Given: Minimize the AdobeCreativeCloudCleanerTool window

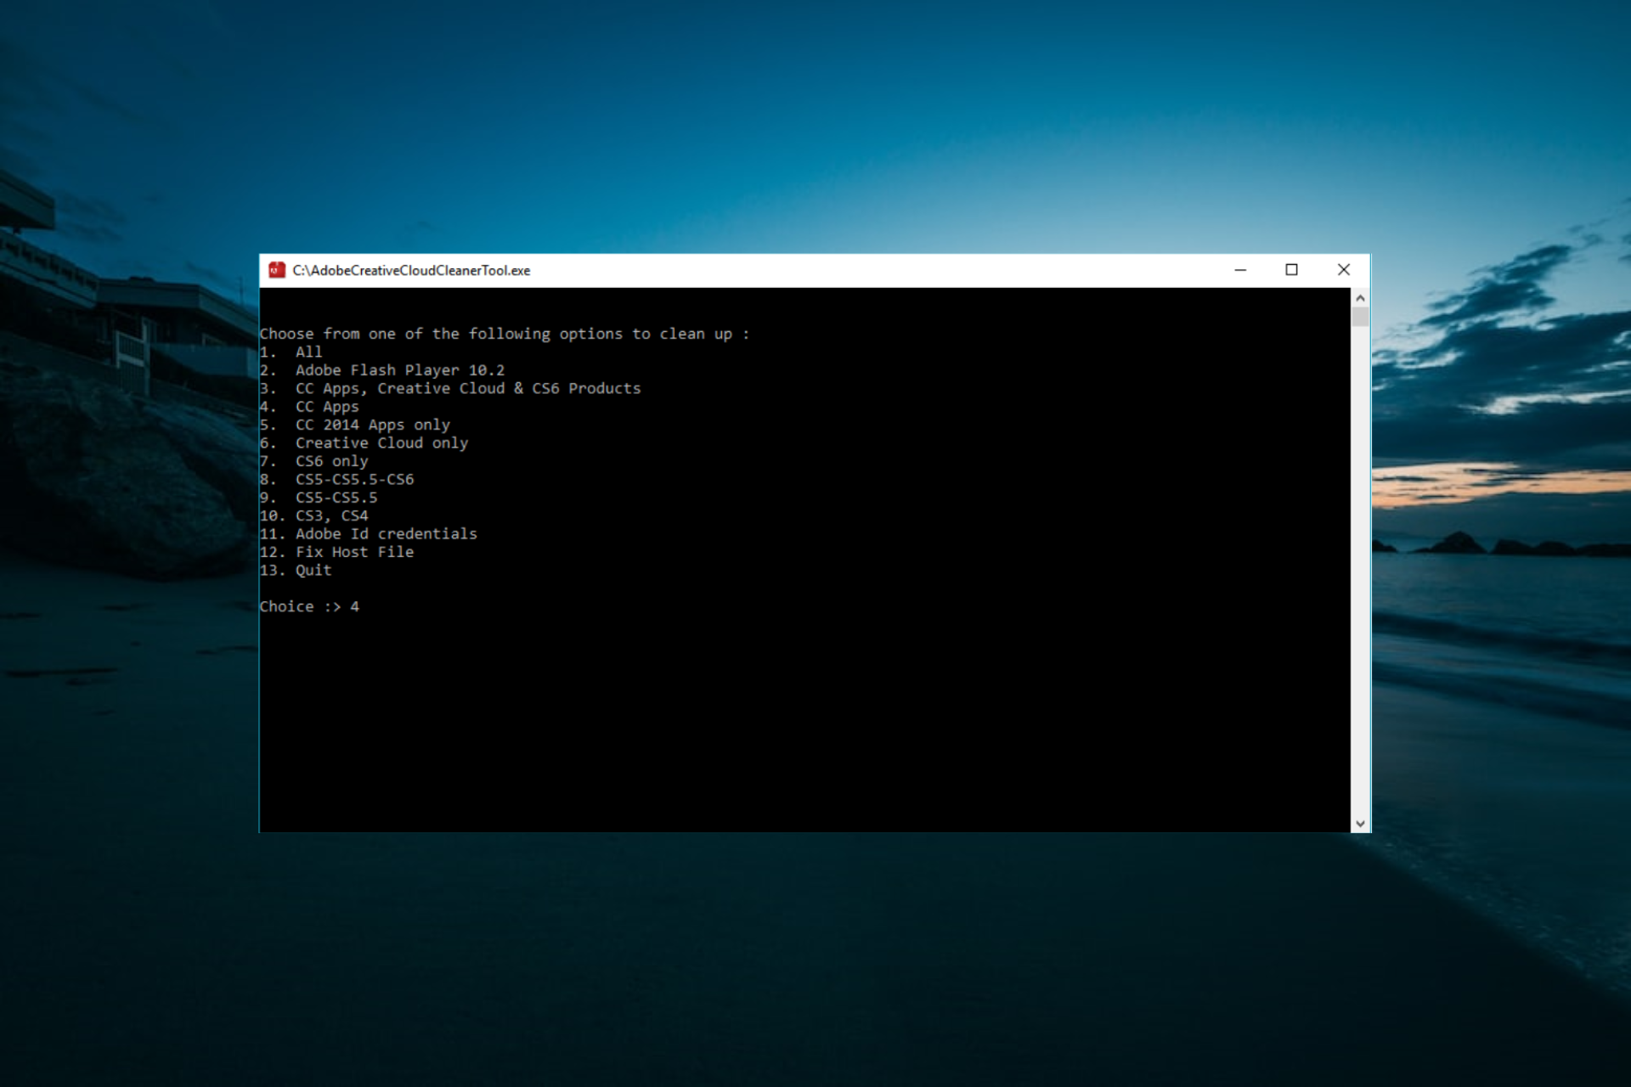Looking at the screenshot, I should pyautogui.click(x=1240, y=270).
